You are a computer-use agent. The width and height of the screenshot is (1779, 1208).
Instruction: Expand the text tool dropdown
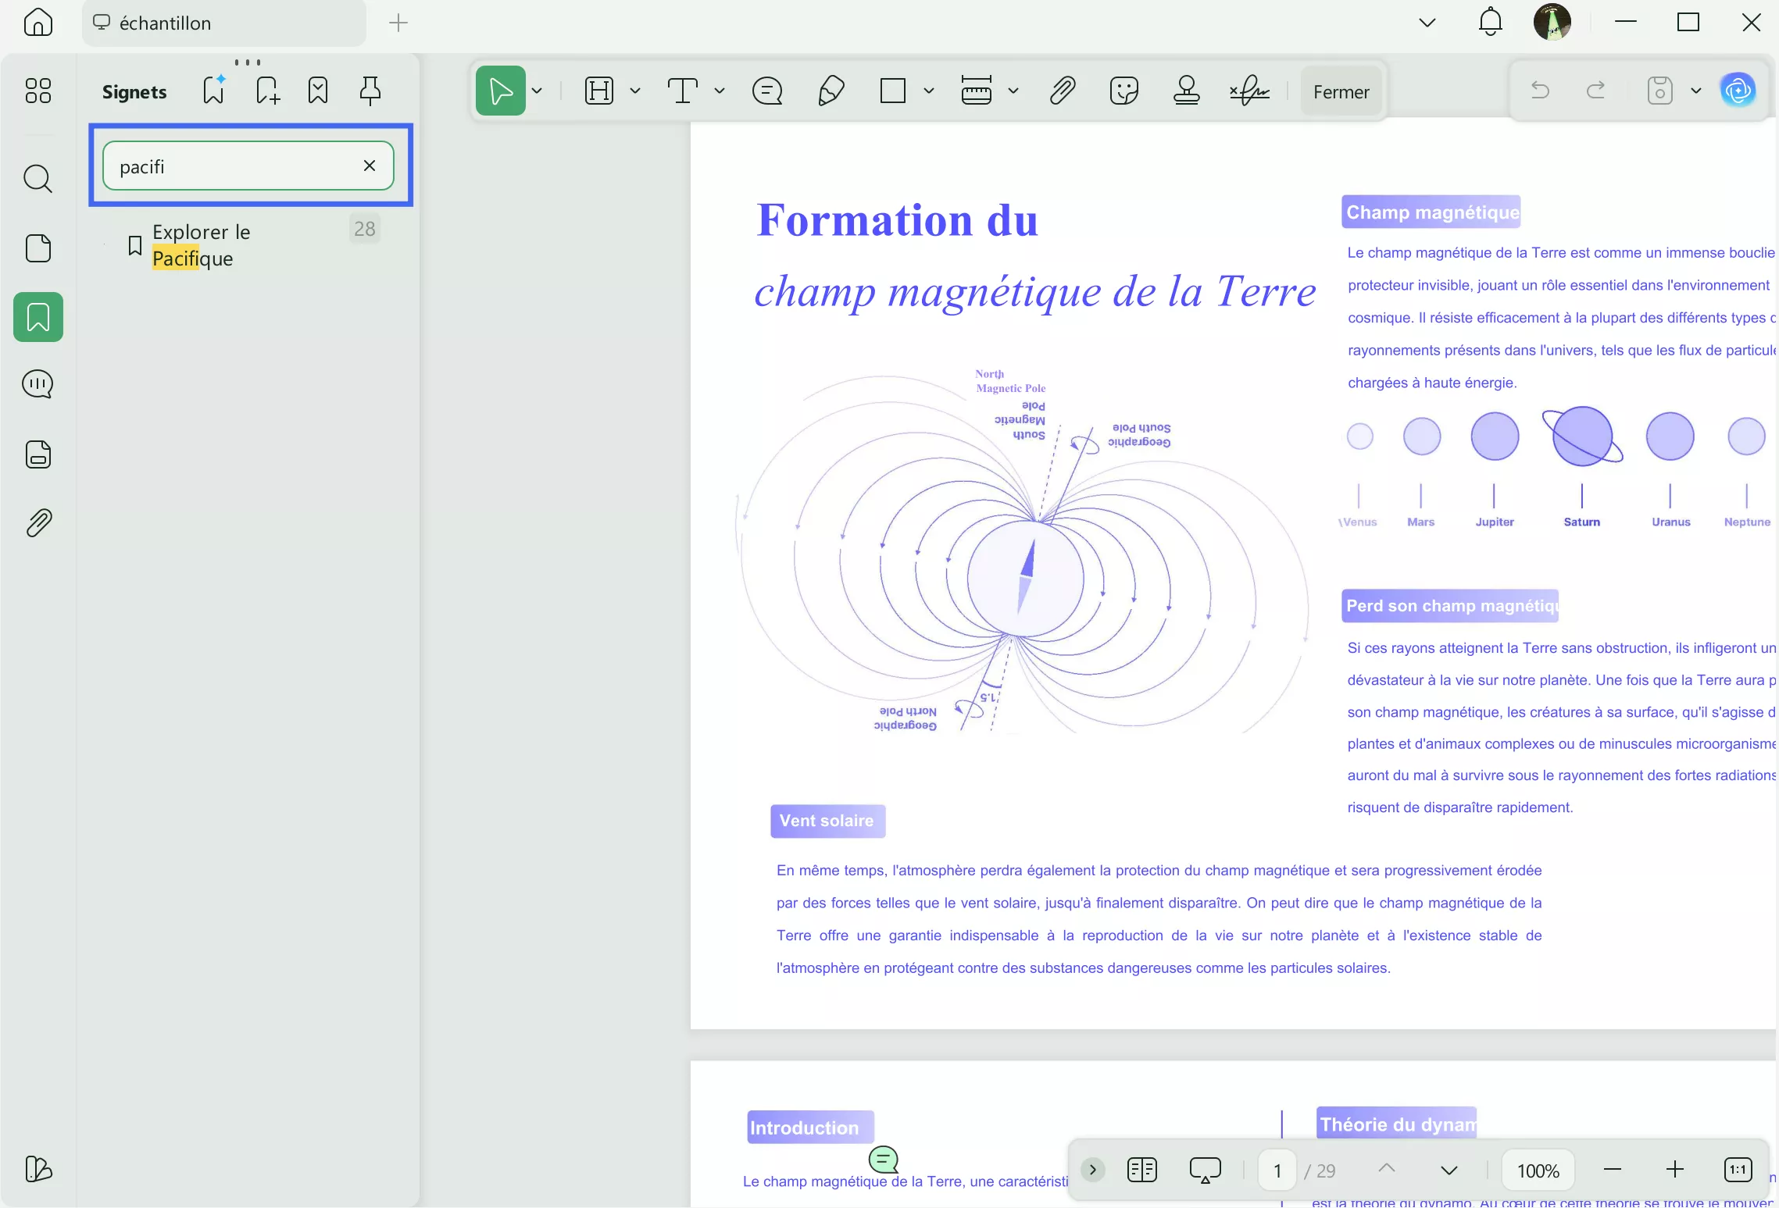point(720,91)
